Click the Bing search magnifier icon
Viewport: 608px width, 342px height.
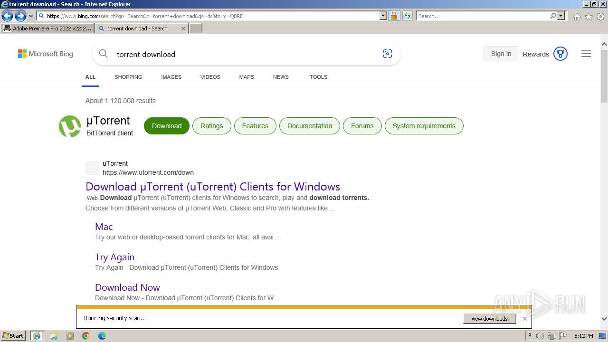tap(103, 54)
